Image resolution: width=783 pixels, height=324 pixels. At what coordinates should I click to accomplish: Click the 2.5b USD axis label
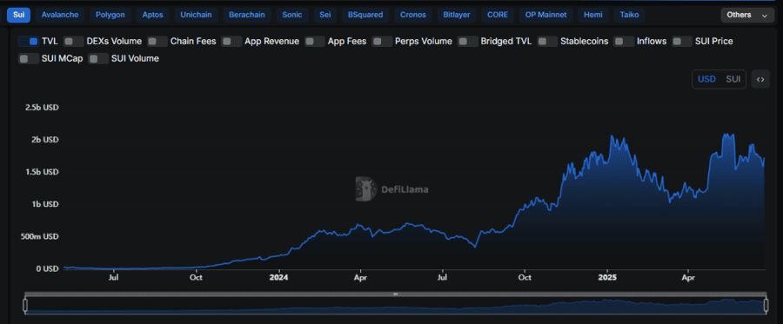(42, 107)
